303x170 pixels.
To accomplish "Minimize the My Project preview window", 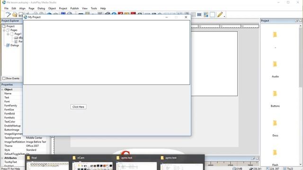I will click(x=167, y=17).
